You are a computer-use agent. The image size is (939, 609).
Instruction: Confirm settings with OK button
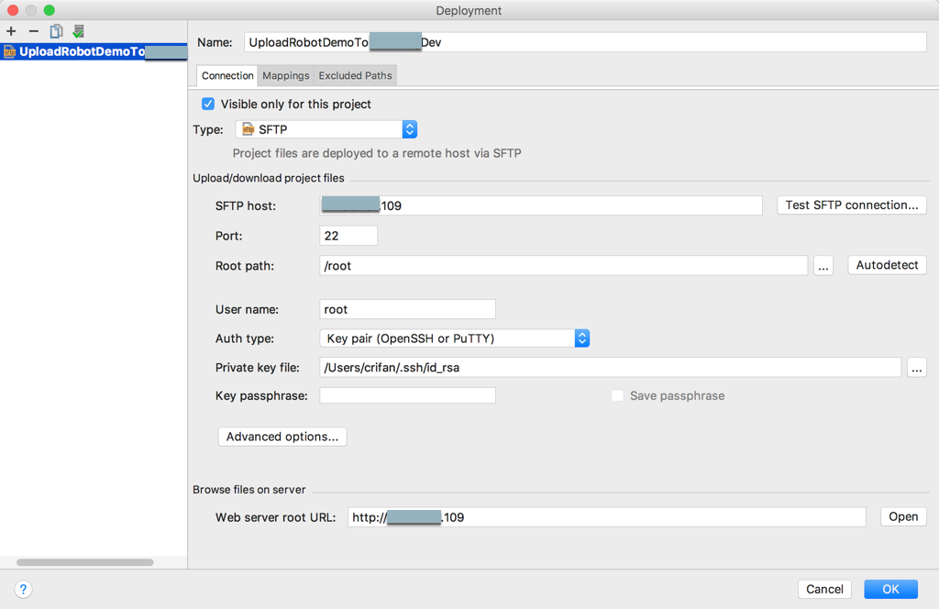click(x=890, y=589)
